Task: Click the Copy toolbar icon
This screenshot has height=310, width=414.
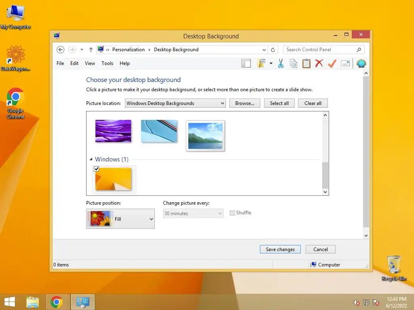Action: click(x=294, y=63)
